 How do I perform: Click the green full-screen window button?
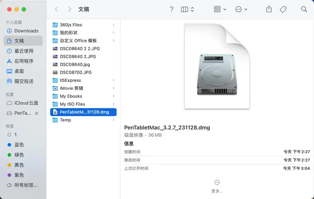(24, 10)
